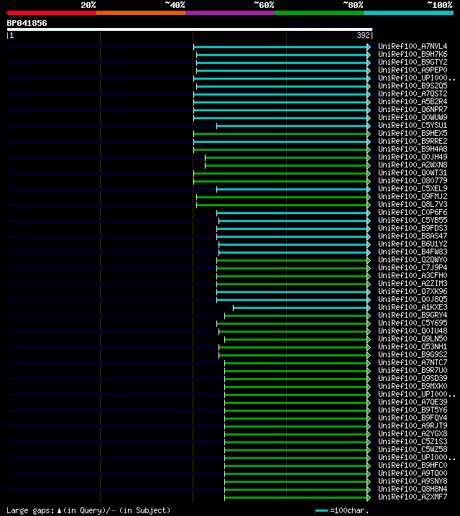Select the UniRef100_A9PEP0 label
Screen dimensions: 460x516
413,70
